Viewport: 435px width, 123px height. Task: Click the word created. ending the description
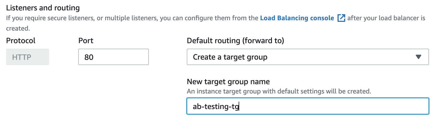(18, 28)
